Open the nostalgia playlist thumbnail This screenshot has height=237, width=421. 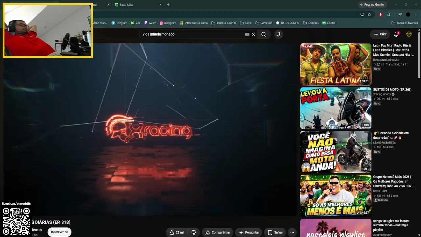pyautogui.click(x=335, y=228)
